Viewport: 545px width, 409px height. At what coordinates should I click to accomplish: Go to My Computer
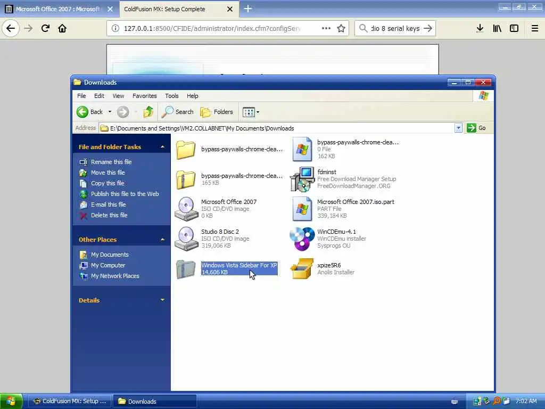pyautogui.click(x=108, y=265)
